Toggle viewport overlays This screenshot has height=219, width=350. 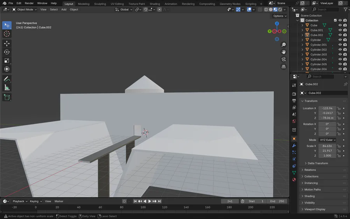(x=249, y=10)
